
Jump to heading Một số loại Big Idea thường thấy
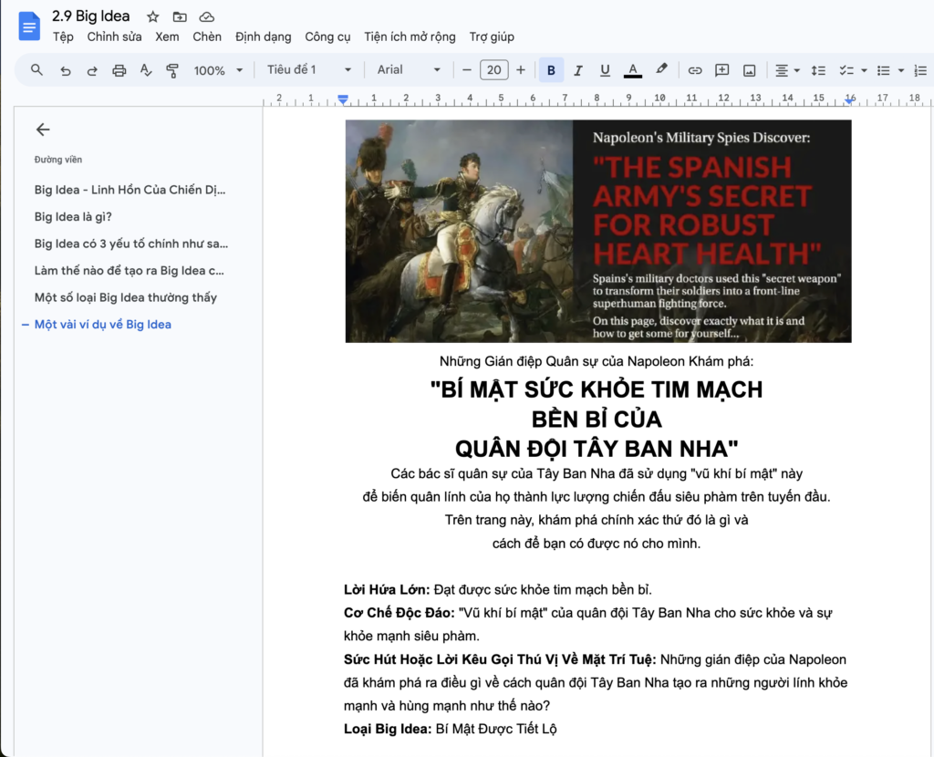pos(126,297)
